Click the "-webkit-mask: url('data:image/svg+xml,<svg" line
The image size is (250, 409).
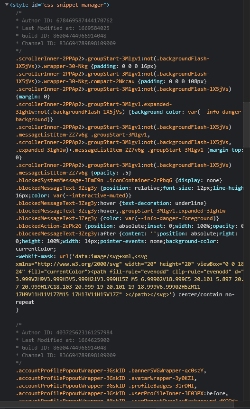81,256
